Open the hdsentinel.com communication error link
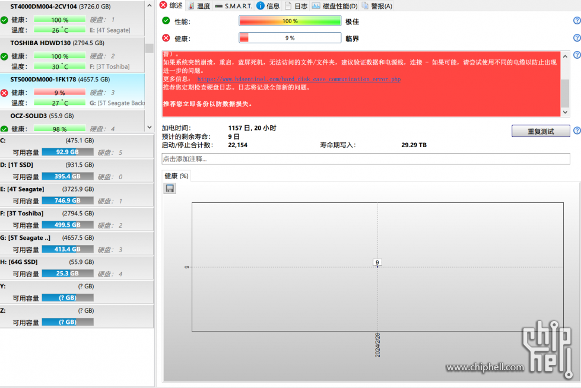This screenshot has height=388, width=581. 299,79
